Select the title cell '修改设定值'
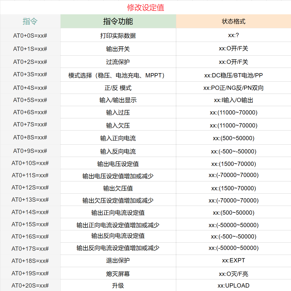291x291 pixels. pyautogui.click(x=145, y=7)
